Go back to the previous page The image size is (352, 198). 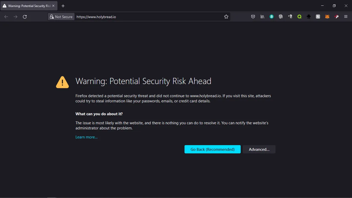click(6, 17)
